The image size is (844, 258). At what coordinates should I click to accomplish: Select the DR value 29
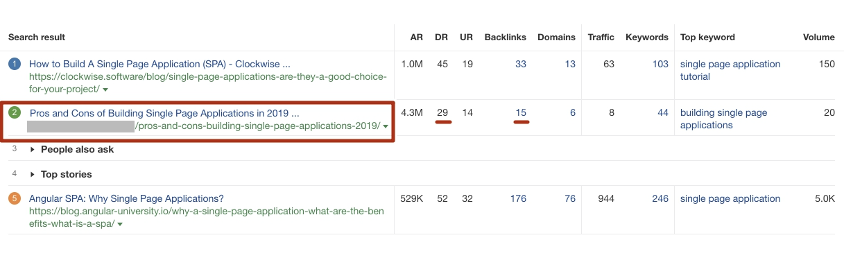[442, 112]
